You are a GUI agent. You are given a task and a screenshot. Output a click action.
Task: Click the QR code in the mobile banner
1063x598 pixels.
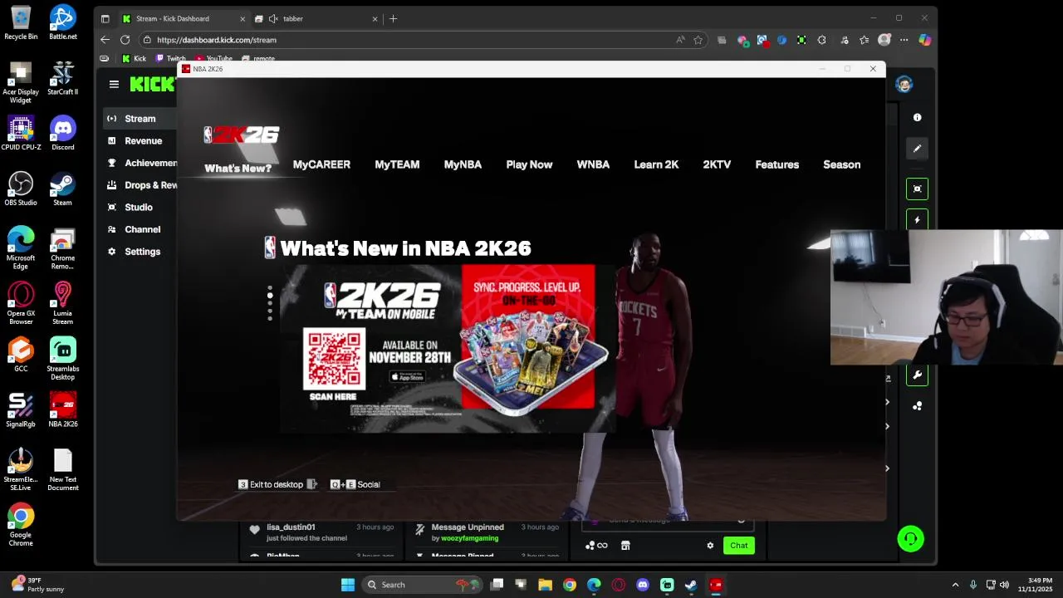point(334,359)
